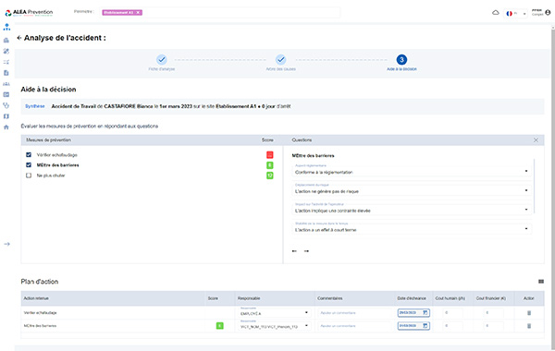Click human cost field for first action
This screenshot has width=555, height=351.
tap(452, 313)
